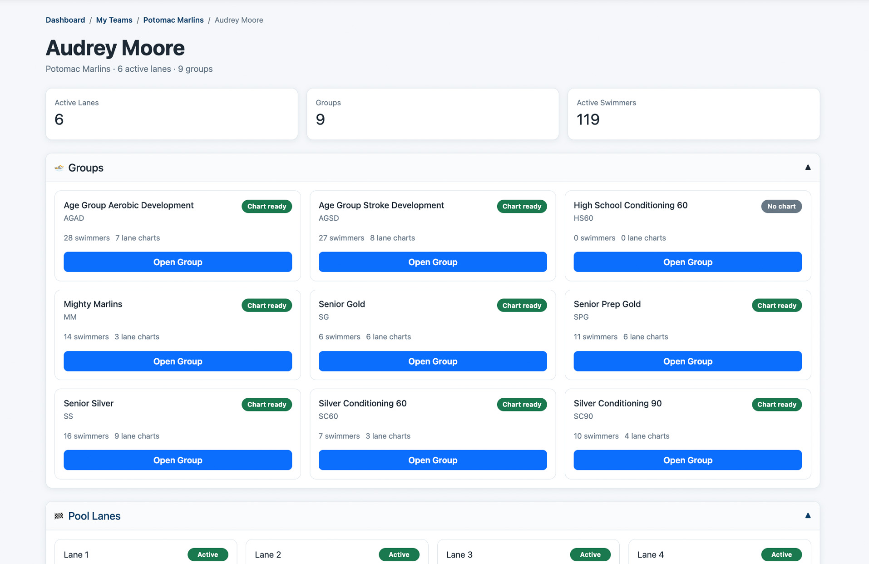Select the Groups count stat card
869x564 pixels.
[433, 114]
